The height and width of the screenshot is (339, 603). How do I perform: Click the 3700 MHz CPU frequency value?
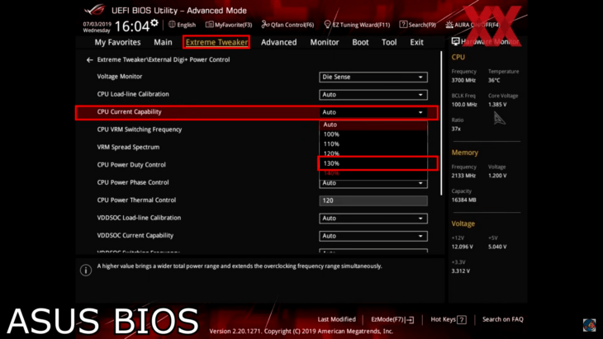coord(463,80)
